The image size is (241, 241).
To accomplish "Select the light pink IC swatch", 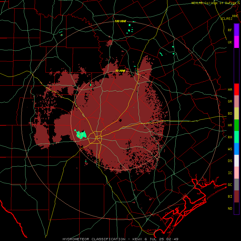I will pyautogui.click(x=236, y=173).
